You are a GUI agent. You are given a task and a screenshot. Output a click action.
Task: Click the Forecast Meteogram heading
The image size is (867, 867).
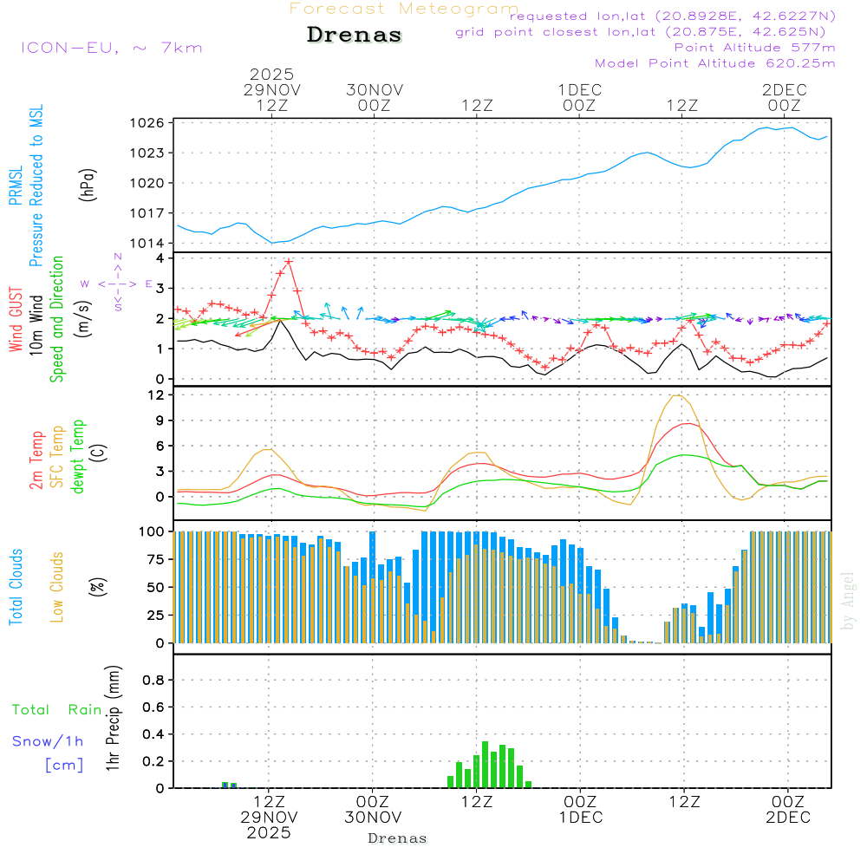click(403, 10)
